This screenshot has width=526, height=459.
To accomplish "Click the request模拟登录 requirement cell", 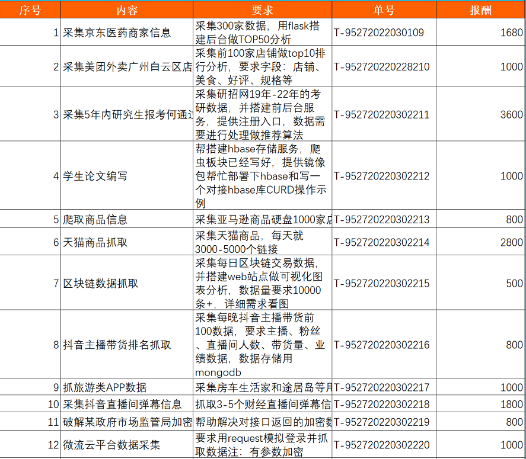I will click(262, 444).
